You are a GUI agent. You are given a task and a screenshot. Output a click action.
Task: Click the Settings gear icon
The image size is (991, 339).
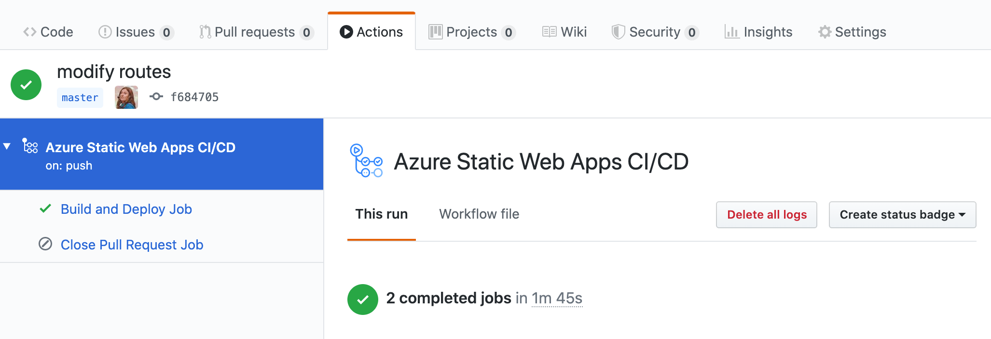pyautogui.click(x=825, y=32)
